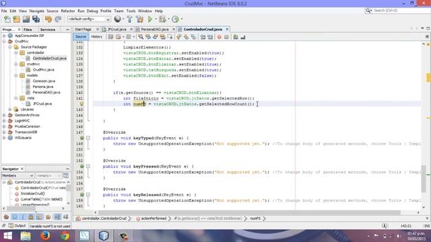The width and height of the screenshot is (431, 242).
Task: Toggle Show Inner Classes in Navigator
Action: point(40,217)
